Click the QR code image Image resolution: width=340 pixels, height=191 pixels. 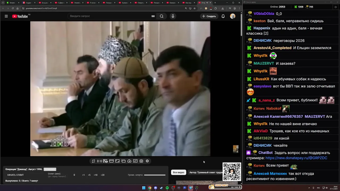(x=232, y=172)
